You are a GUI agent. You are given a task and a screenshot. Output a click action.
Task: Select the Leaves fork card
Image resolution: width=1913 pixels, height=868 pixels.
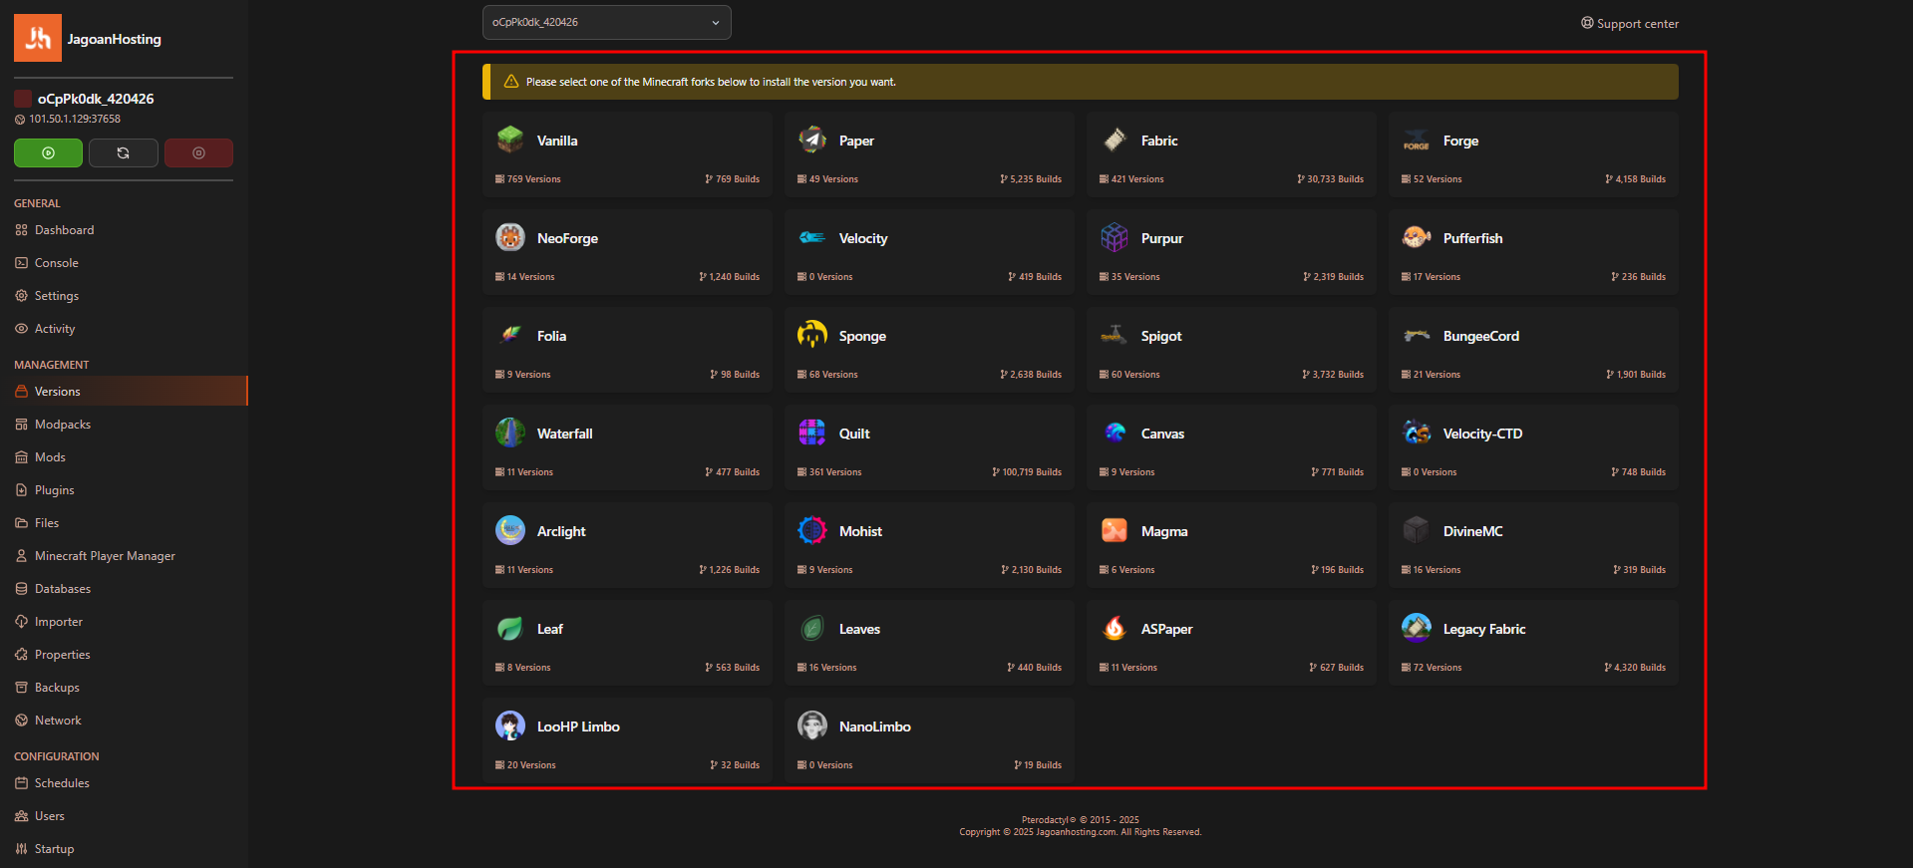click(929, 643)
